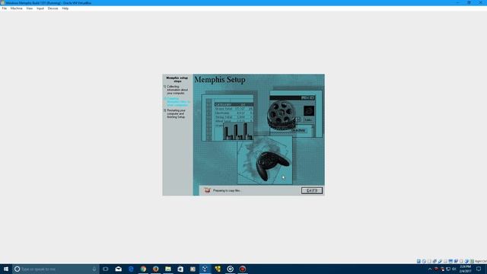Click the gray app icon right of Store on the taskbar
Viewport: 487px width, 274px height.
point(193,269)
